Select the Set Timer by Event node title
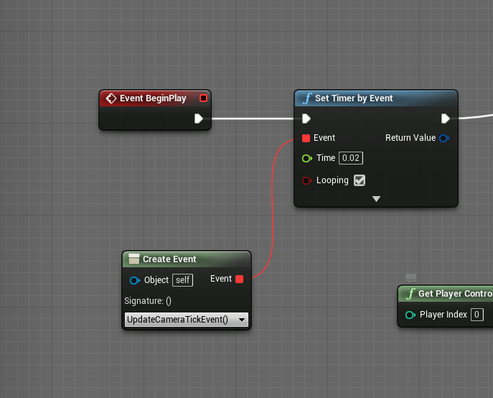The image size is (493, 398). [354, 98]
